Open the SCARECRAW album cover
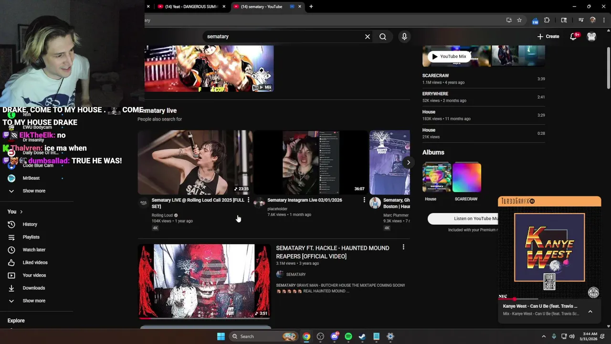Viewport: 611px width, 344px height. [467, 177]
